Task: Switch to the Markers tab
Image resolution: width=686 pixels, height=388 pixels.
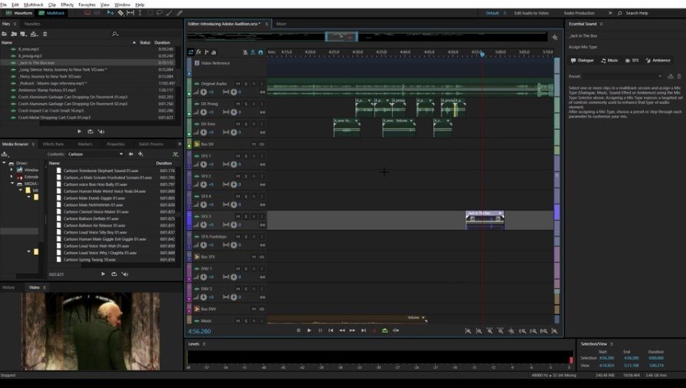Action: 85,144
